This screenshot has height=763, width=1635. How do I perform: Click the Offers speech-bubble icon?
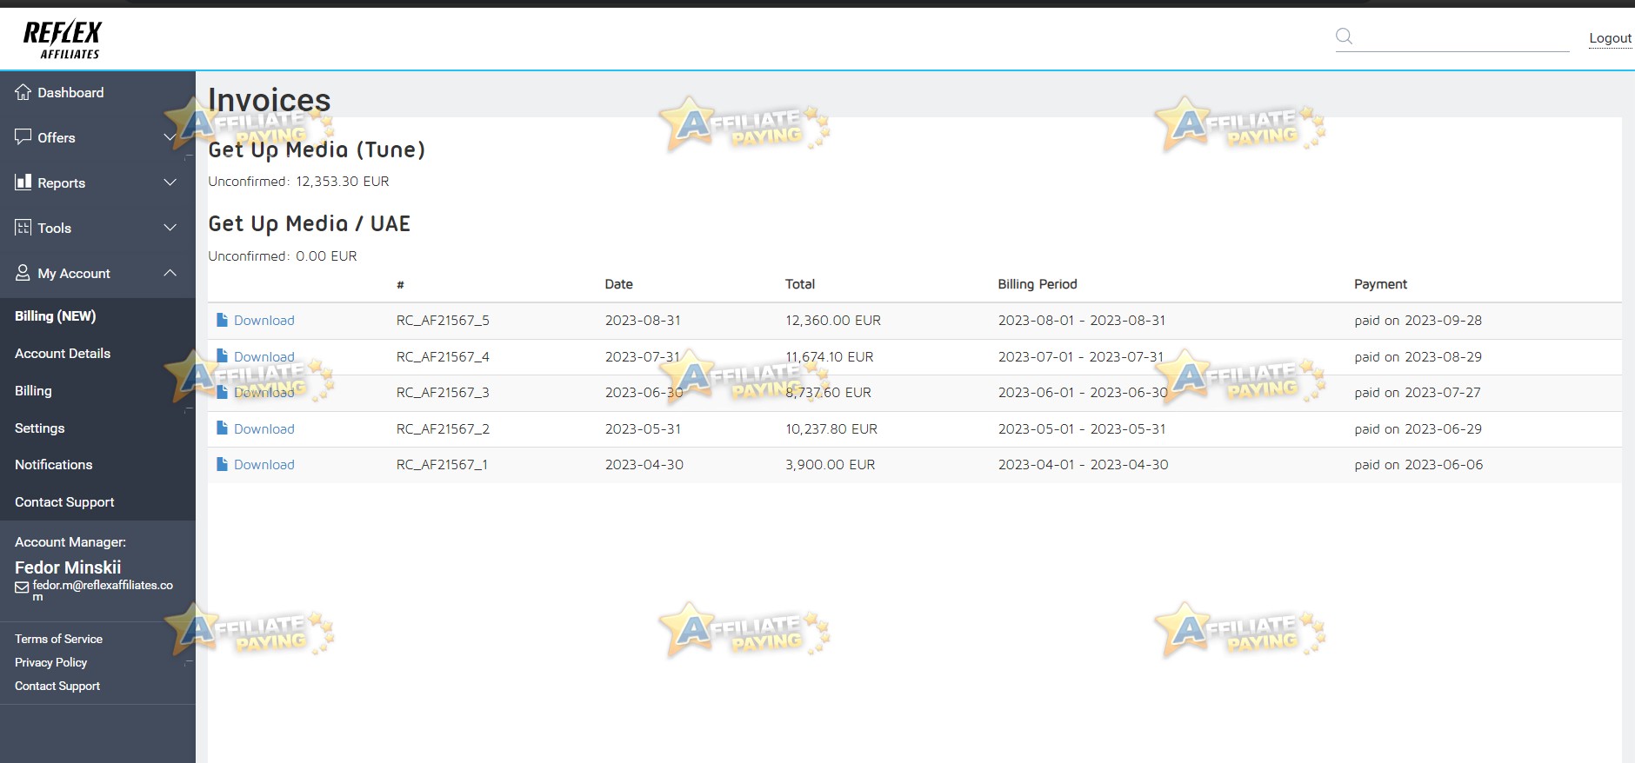point(23,137)
